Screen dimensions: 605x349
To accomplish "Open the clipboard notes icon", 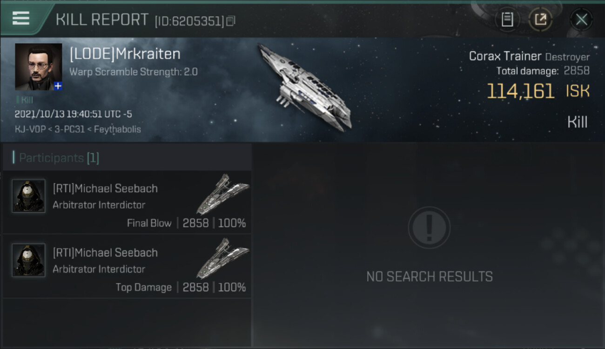I will point(507,20).
